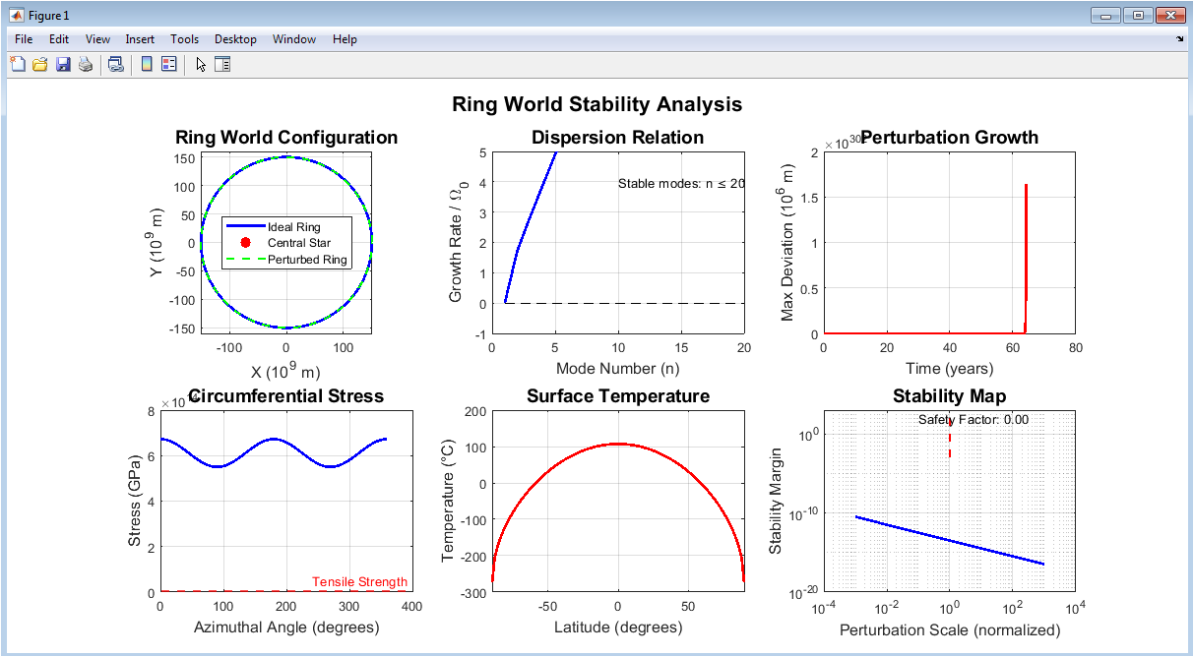Toggle the Link Plot toolbar button

(116, 65)
